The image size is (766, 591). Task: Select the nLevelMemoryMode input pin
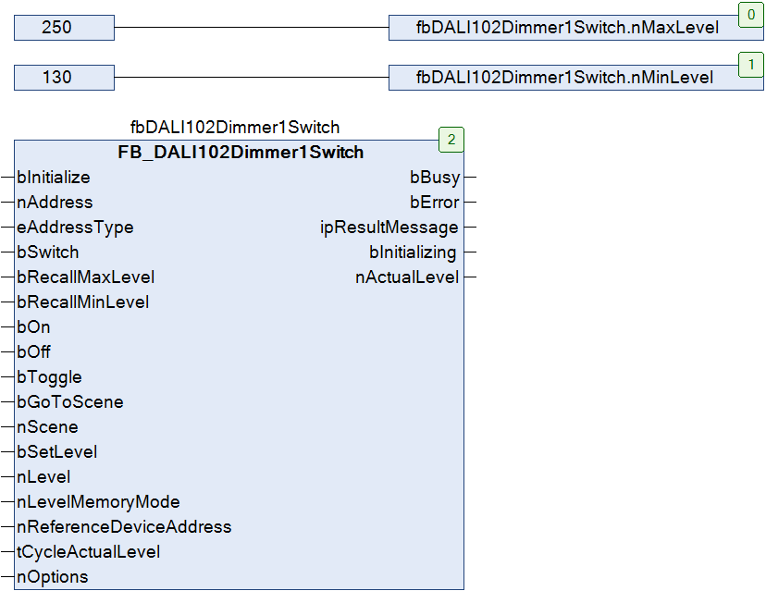tap(98, 501)
